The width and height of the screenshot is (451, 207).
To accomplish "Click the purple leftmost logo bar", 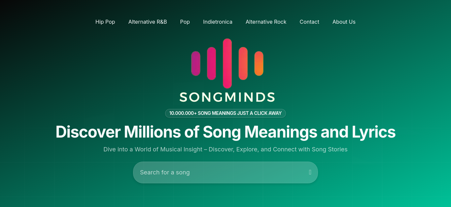I will click(196, 64).
